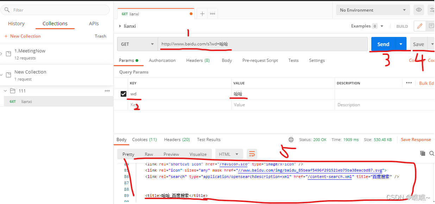Click the baidu svg href link in response

click(310, 170)
